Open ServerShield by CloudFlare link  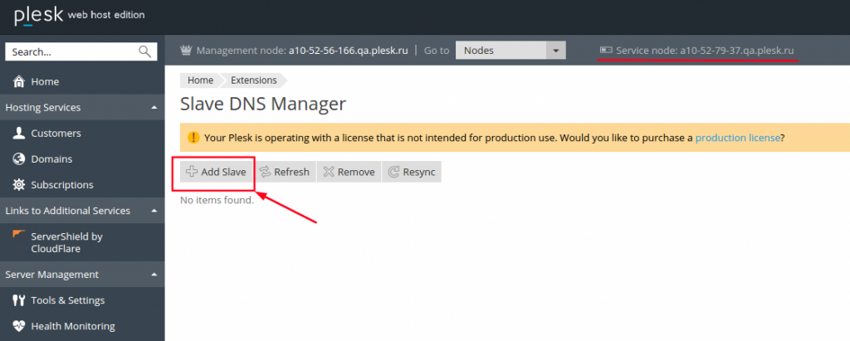pos(66,243)
